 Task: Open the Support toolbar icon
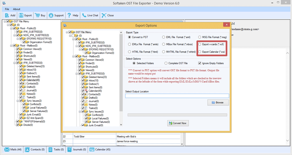click(x=51, y=15)
